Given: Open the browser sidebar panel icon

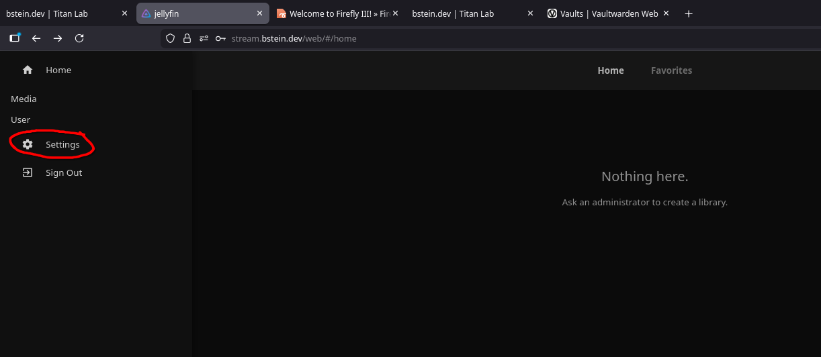Looking at the screenshot, I should pos(15,38).
